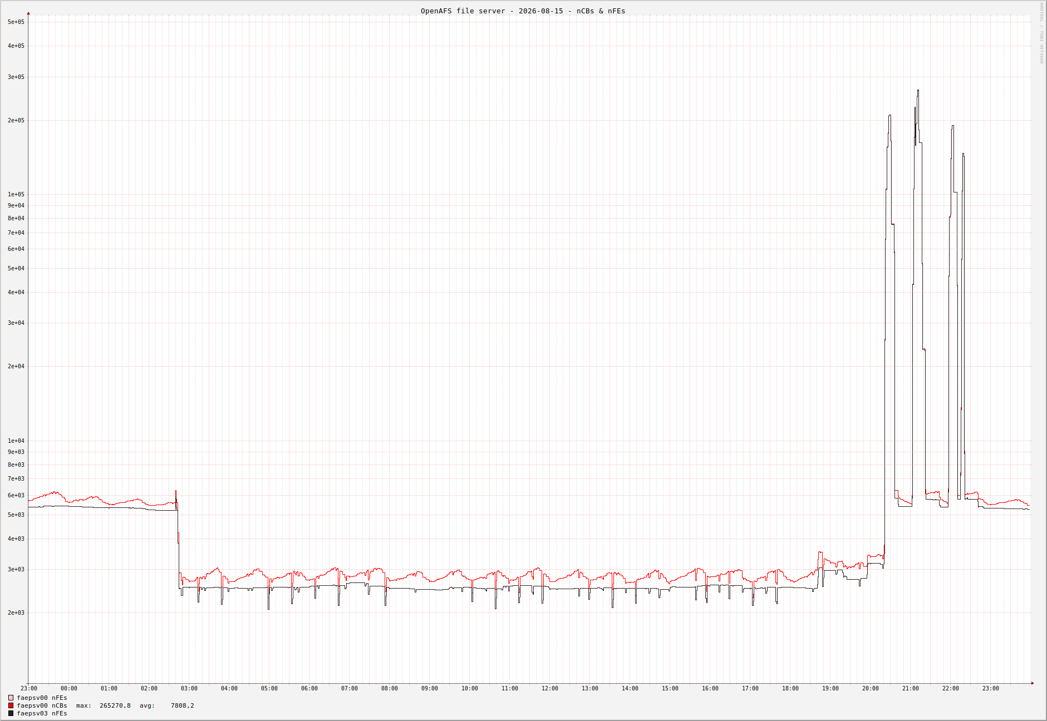Click the y-axis label "3e+03"
This screenshot has width=1047, height=721.
16,569
